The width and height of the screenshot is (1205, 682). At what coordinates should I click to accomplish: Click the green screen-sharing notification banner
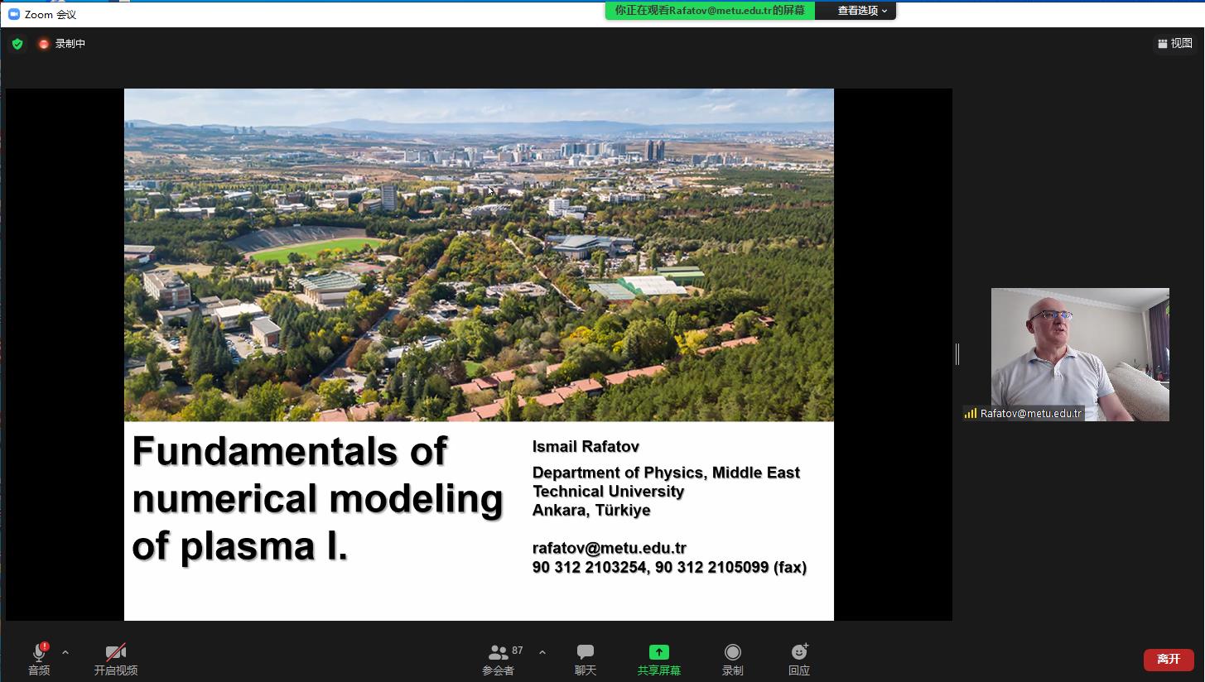[x=710, y=11]
